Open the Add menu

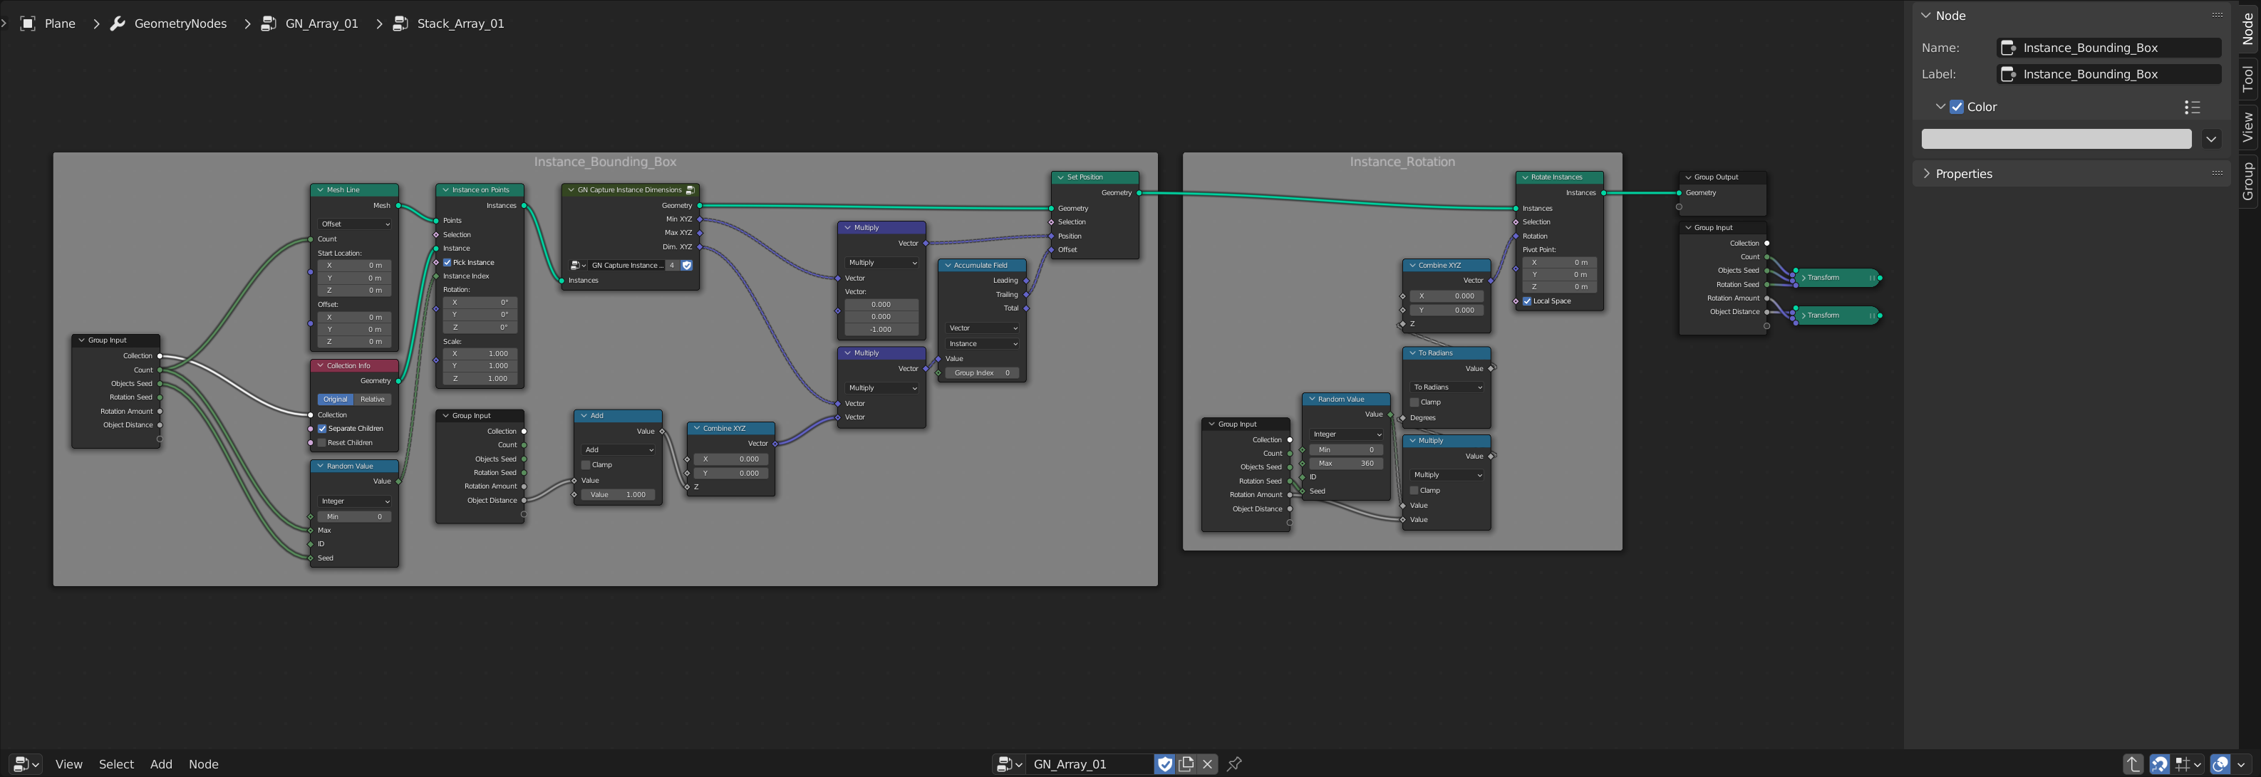coord(160,764)
